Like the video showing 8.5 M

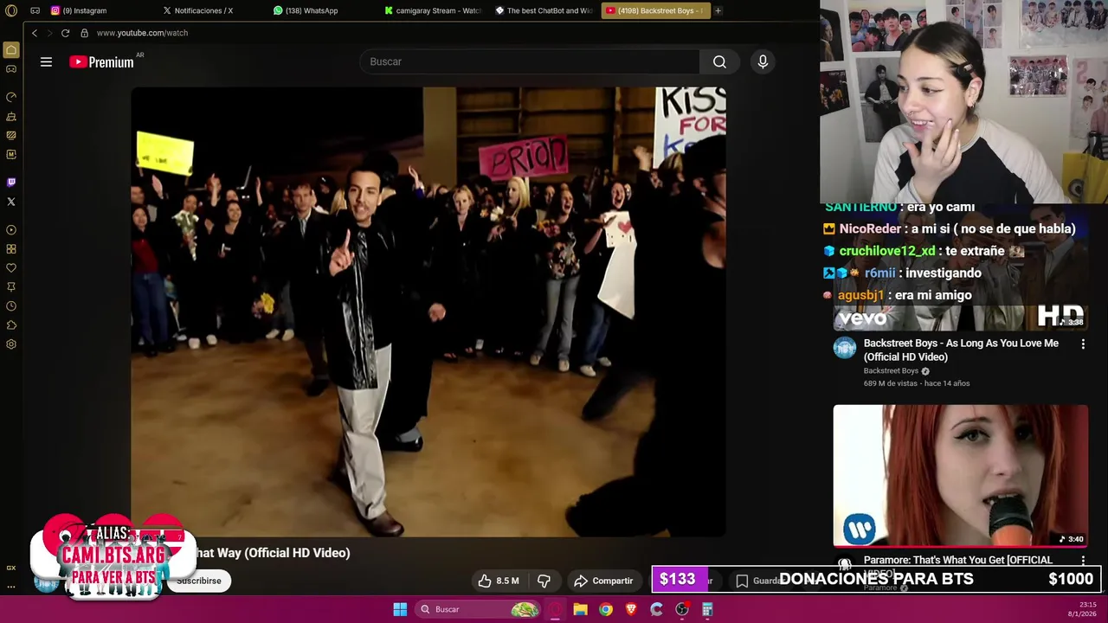(x=498, y=581)
